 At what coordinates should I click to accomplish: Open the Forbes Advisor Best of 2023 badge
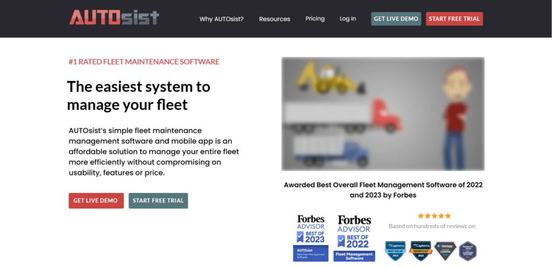point(310,238)
